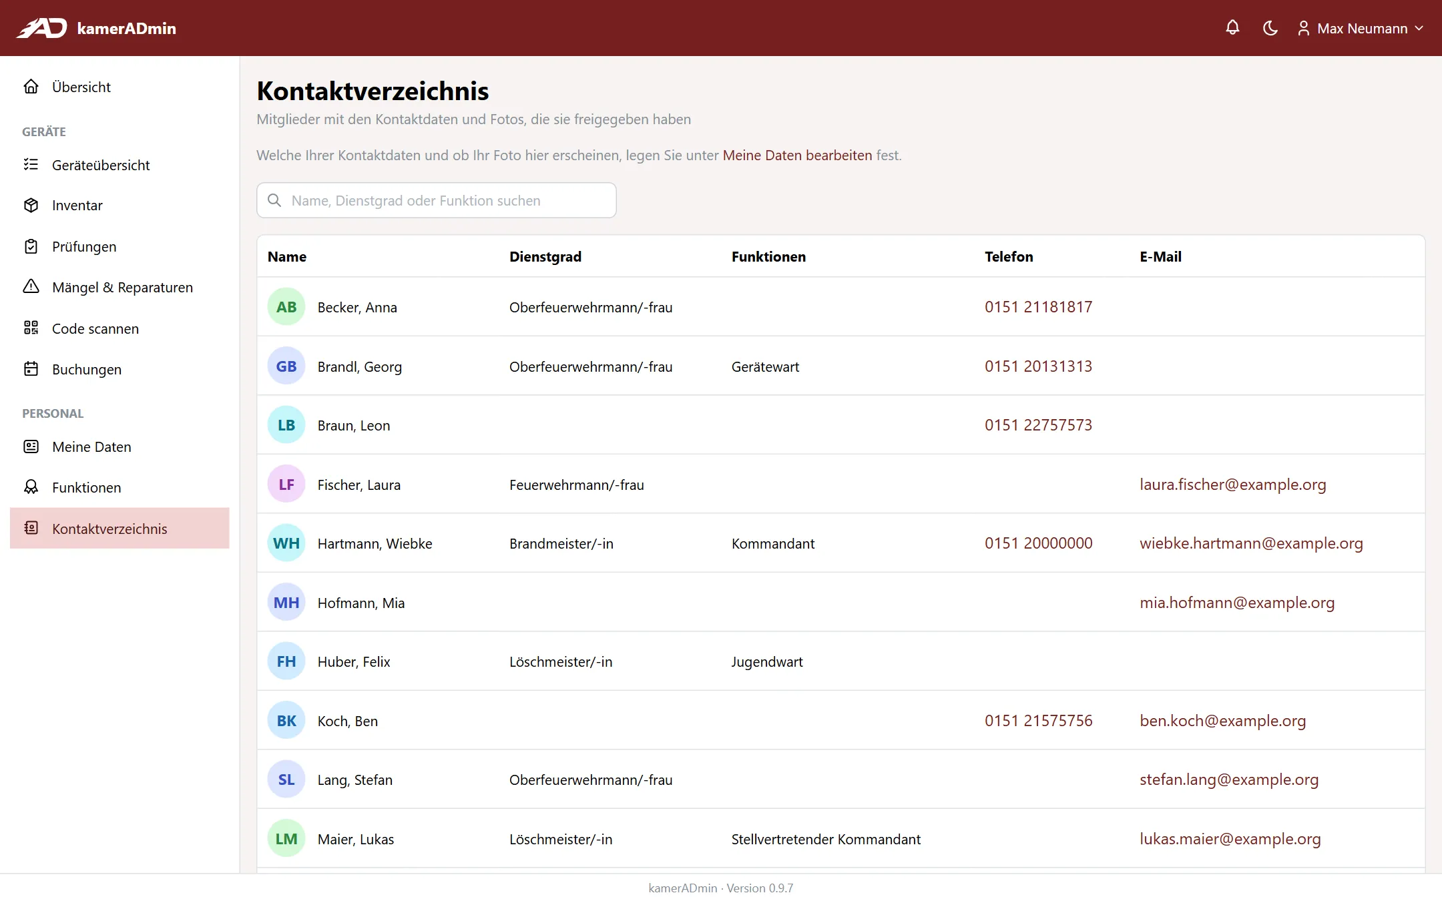Click the Dienstgrad column header
This screenshot has height=901, width=1442.
(x=545, y=256)
